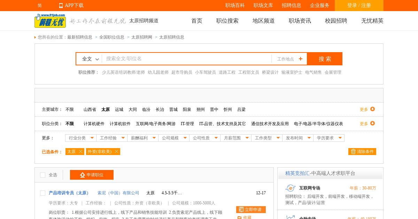Click the 清除条件 button
The width and height of the screenshot is (418, 219).
click(362, 152)
